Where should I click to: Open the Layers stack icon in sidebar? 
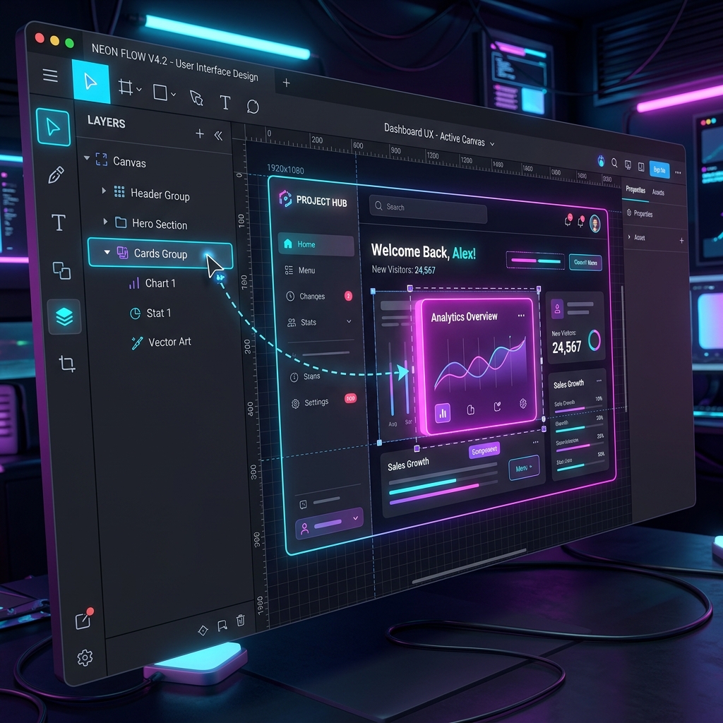(64, 316)
